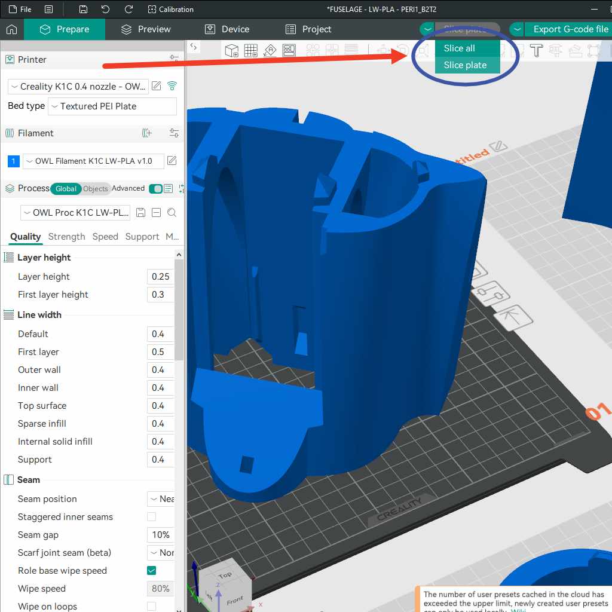The width and height of the screenshot is (612, 612).
Task: Select the Text shape tool icon
Action: click(x=536, y=51)
